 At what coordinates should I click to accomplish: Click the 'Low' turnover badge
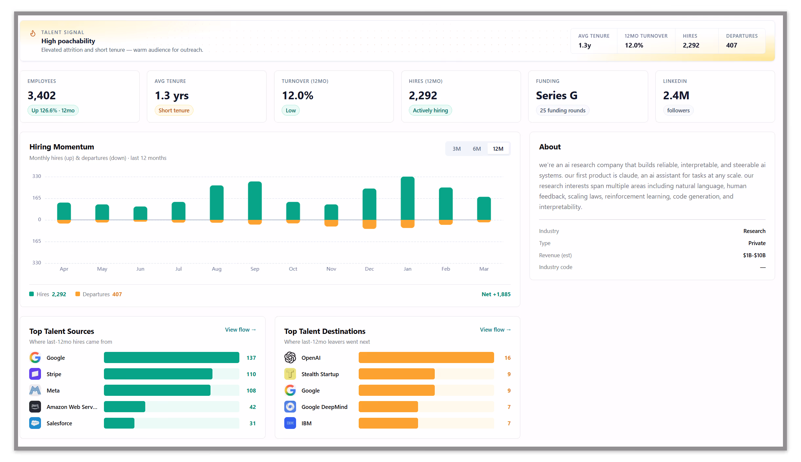point(291,110)
